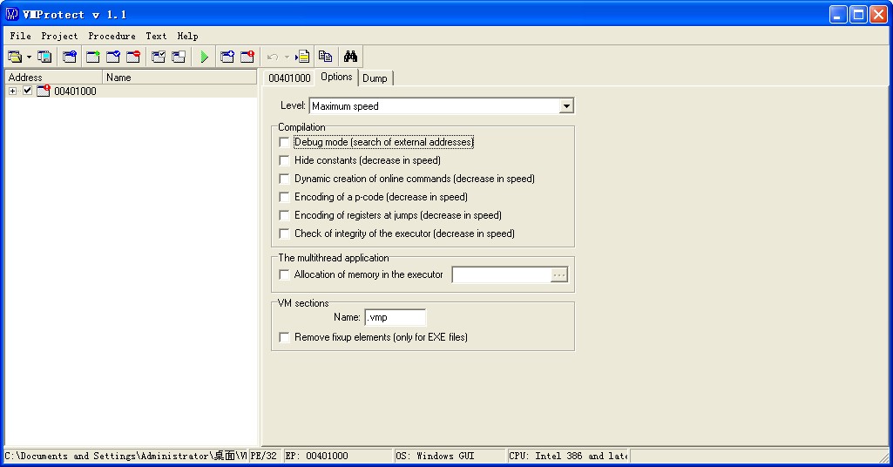This screenshot has height=467, width=893.
Task: Click the copy text toolbar icon
Action: click(x=325, y=57)
